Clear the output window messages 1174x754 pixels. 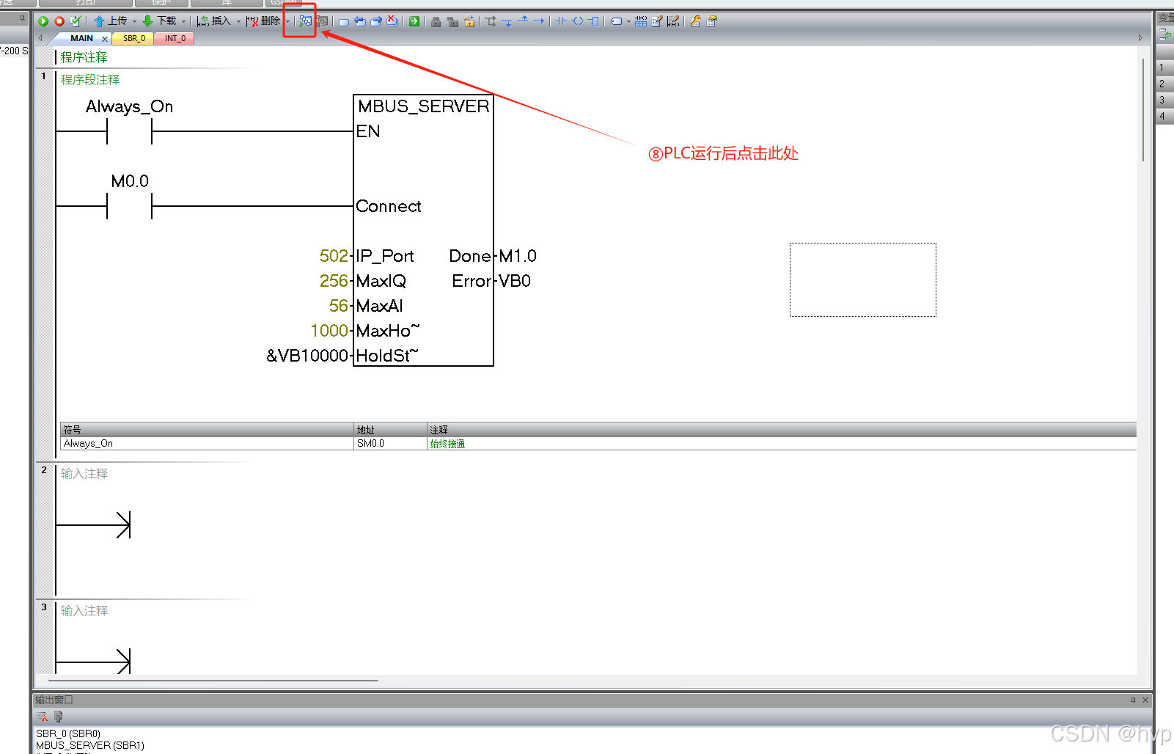pyautogui.click(x=42, y=717)
